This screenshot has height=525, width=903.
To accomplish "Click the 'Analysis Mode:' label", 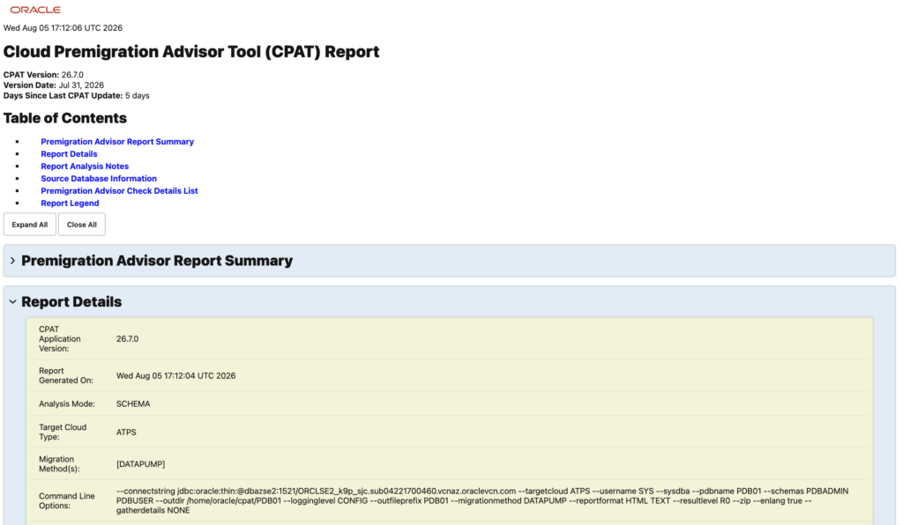I will [67, 403].
